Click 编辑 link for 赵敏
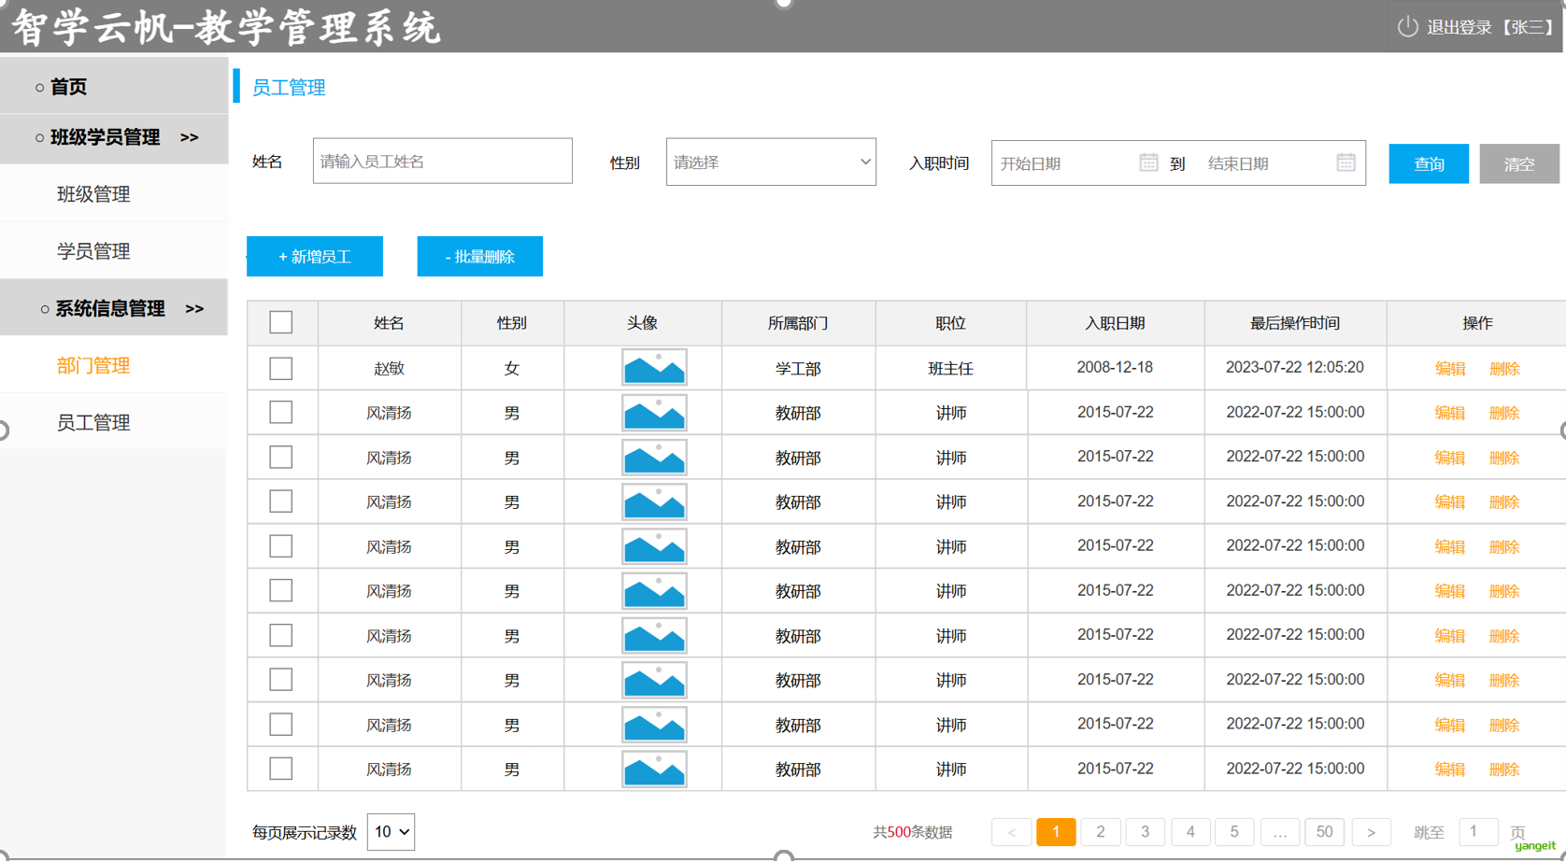1566x861 pixels. coord(1450,368)
